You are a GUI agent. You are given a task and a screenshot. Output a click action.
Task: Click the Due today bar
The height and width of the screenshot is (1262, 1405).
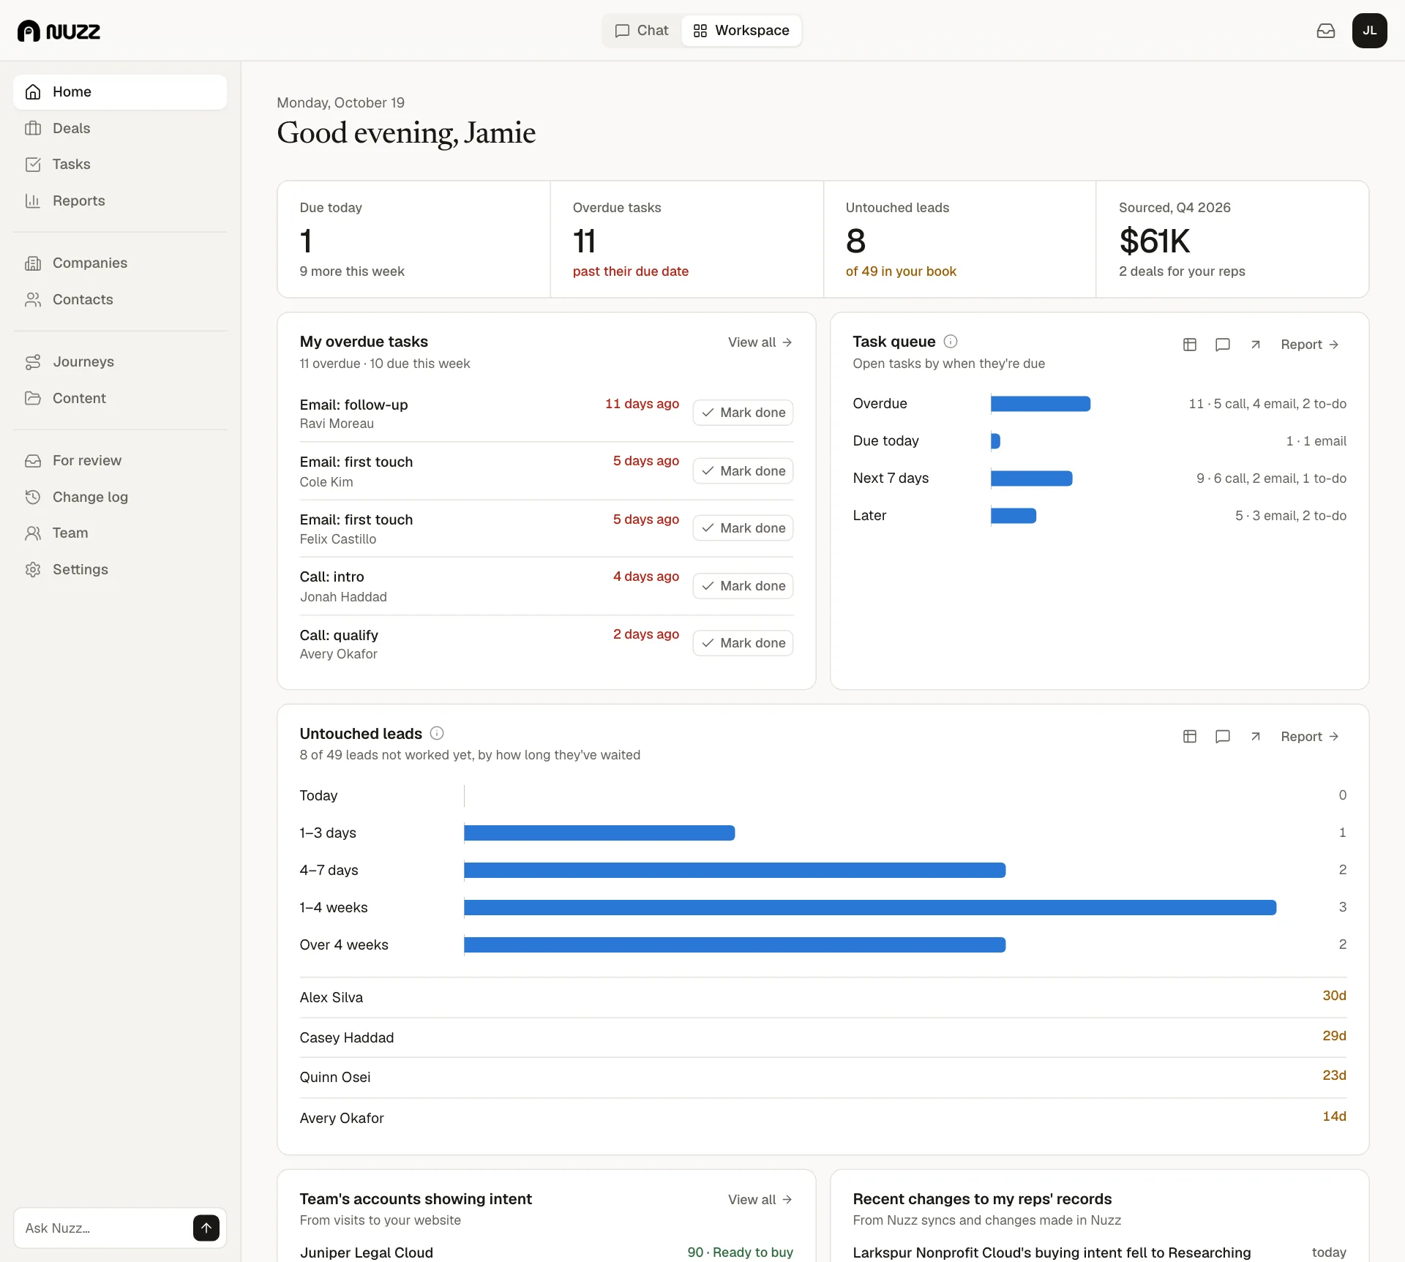point(995,441)
